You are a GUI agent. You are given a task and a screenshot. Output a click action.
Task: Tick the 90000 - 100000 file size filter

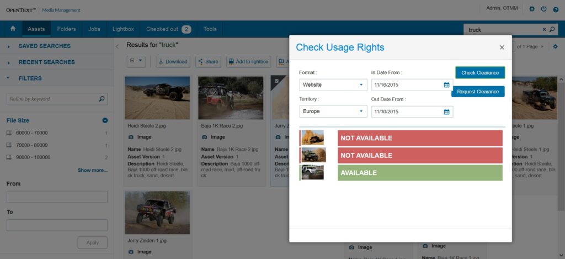click(9, 157)
